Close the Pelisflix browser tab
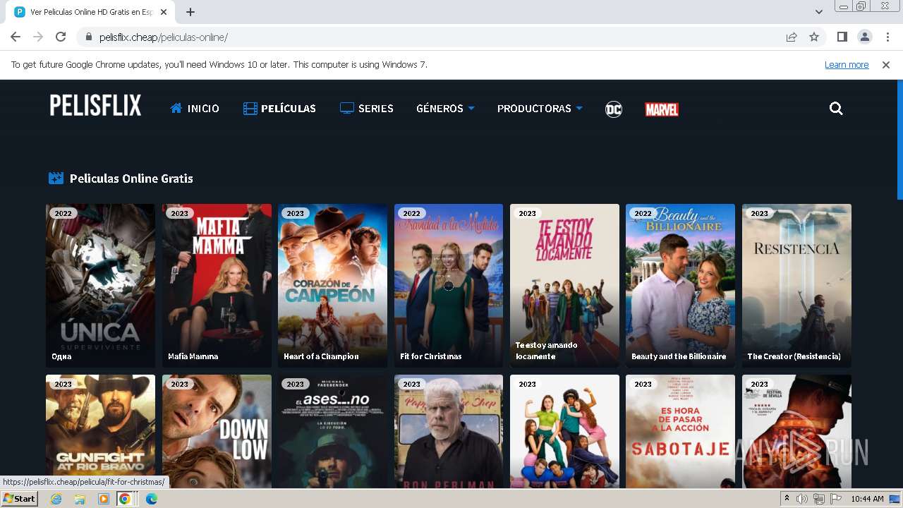Viewport: 903px width, 508px height. coord(164,12)
